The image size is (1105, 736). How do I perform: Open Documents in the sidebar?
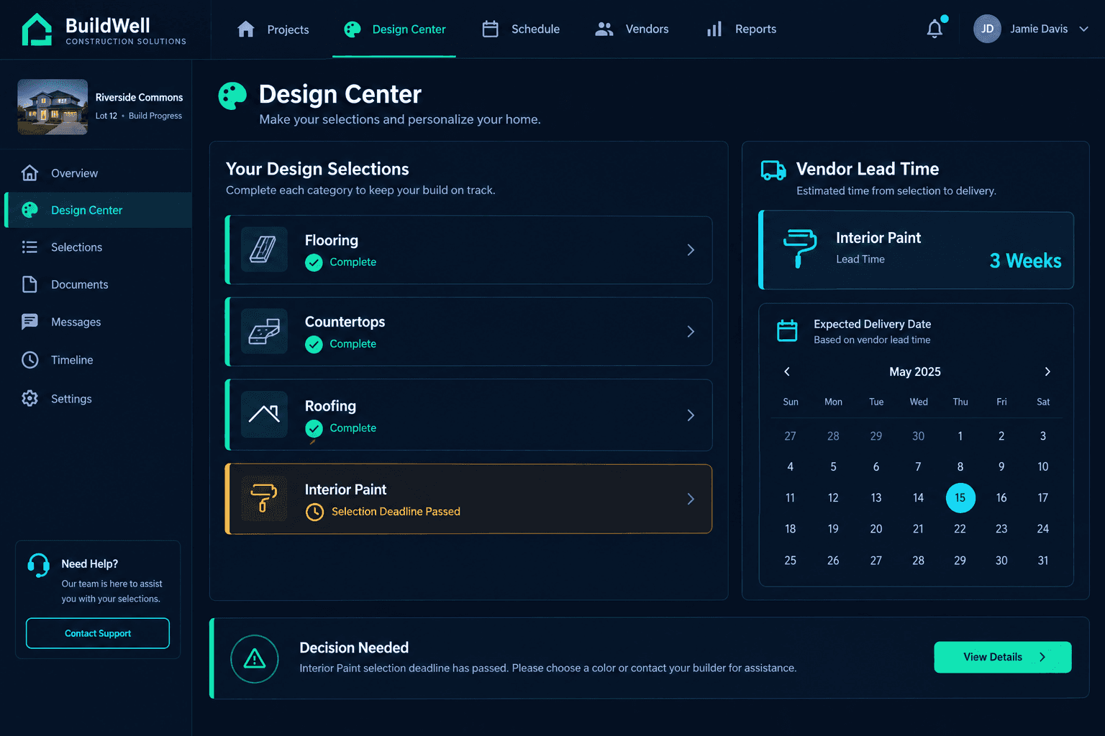[98, 285]
